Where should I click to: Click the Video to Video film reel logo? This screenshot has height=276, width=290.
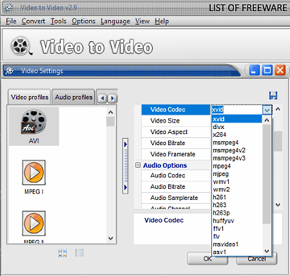pyautogui.click(x=21, y=46)
